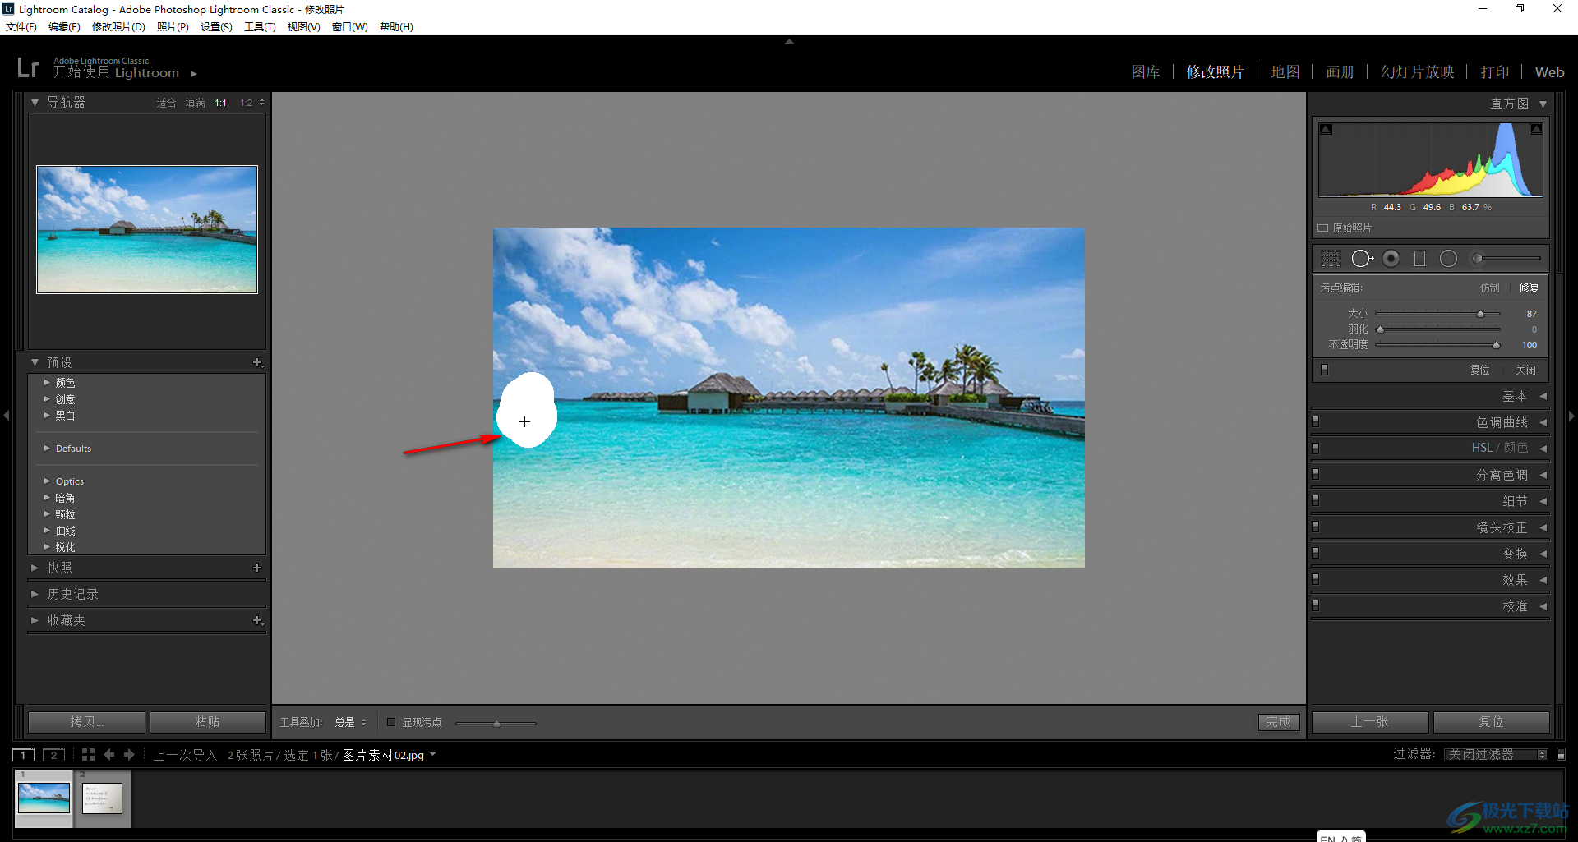Toggle the 细节 panel switch
This screenshot has height=842, width=1578.
[x=1316, y=500]
